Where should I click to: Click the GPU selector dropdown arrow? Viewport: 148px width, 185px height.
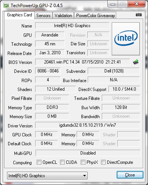point(84,176)
